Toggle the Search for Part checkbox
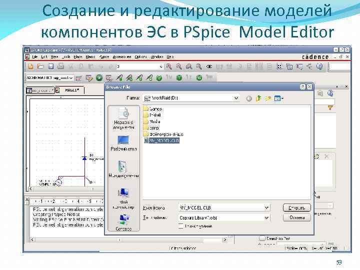Viewport: 360px width, 270px height. 262,238
